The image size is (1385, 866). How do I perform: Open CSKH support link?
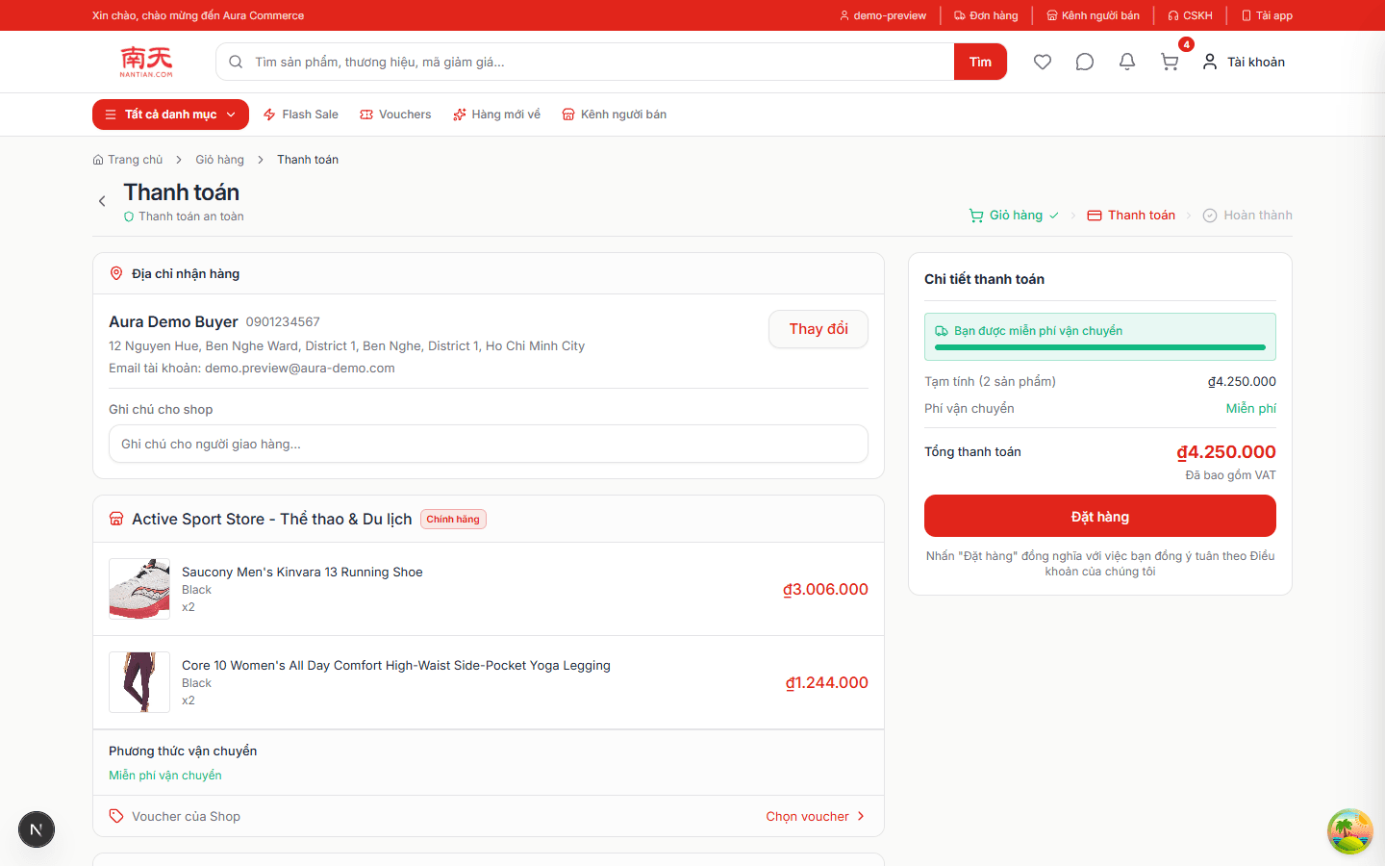(1190, 15)
